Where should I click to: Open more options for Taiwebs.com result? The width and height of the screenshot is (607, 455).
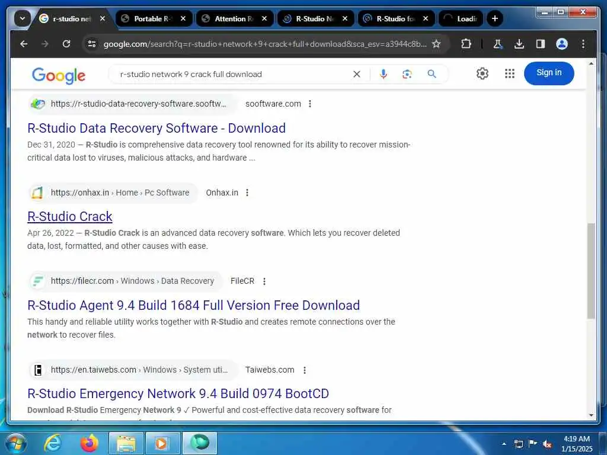305,370
